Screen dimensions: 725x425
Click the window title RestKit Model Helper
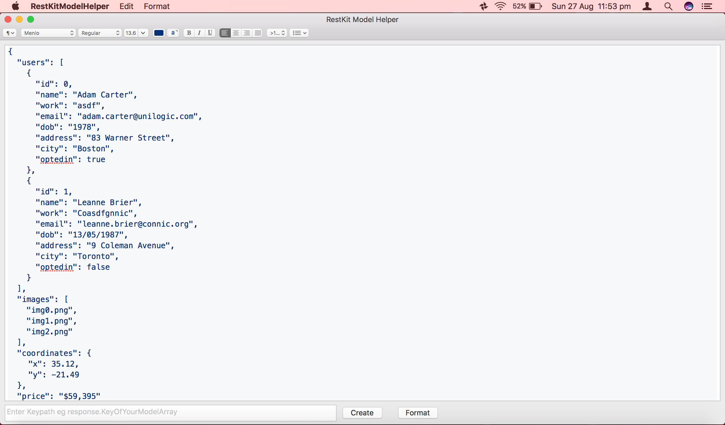click(x=362, y=19)
